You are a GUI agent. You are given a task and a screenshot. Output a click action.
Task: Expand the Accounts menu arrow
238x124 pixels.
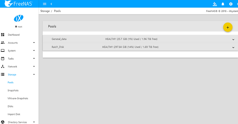coord(34,43)
